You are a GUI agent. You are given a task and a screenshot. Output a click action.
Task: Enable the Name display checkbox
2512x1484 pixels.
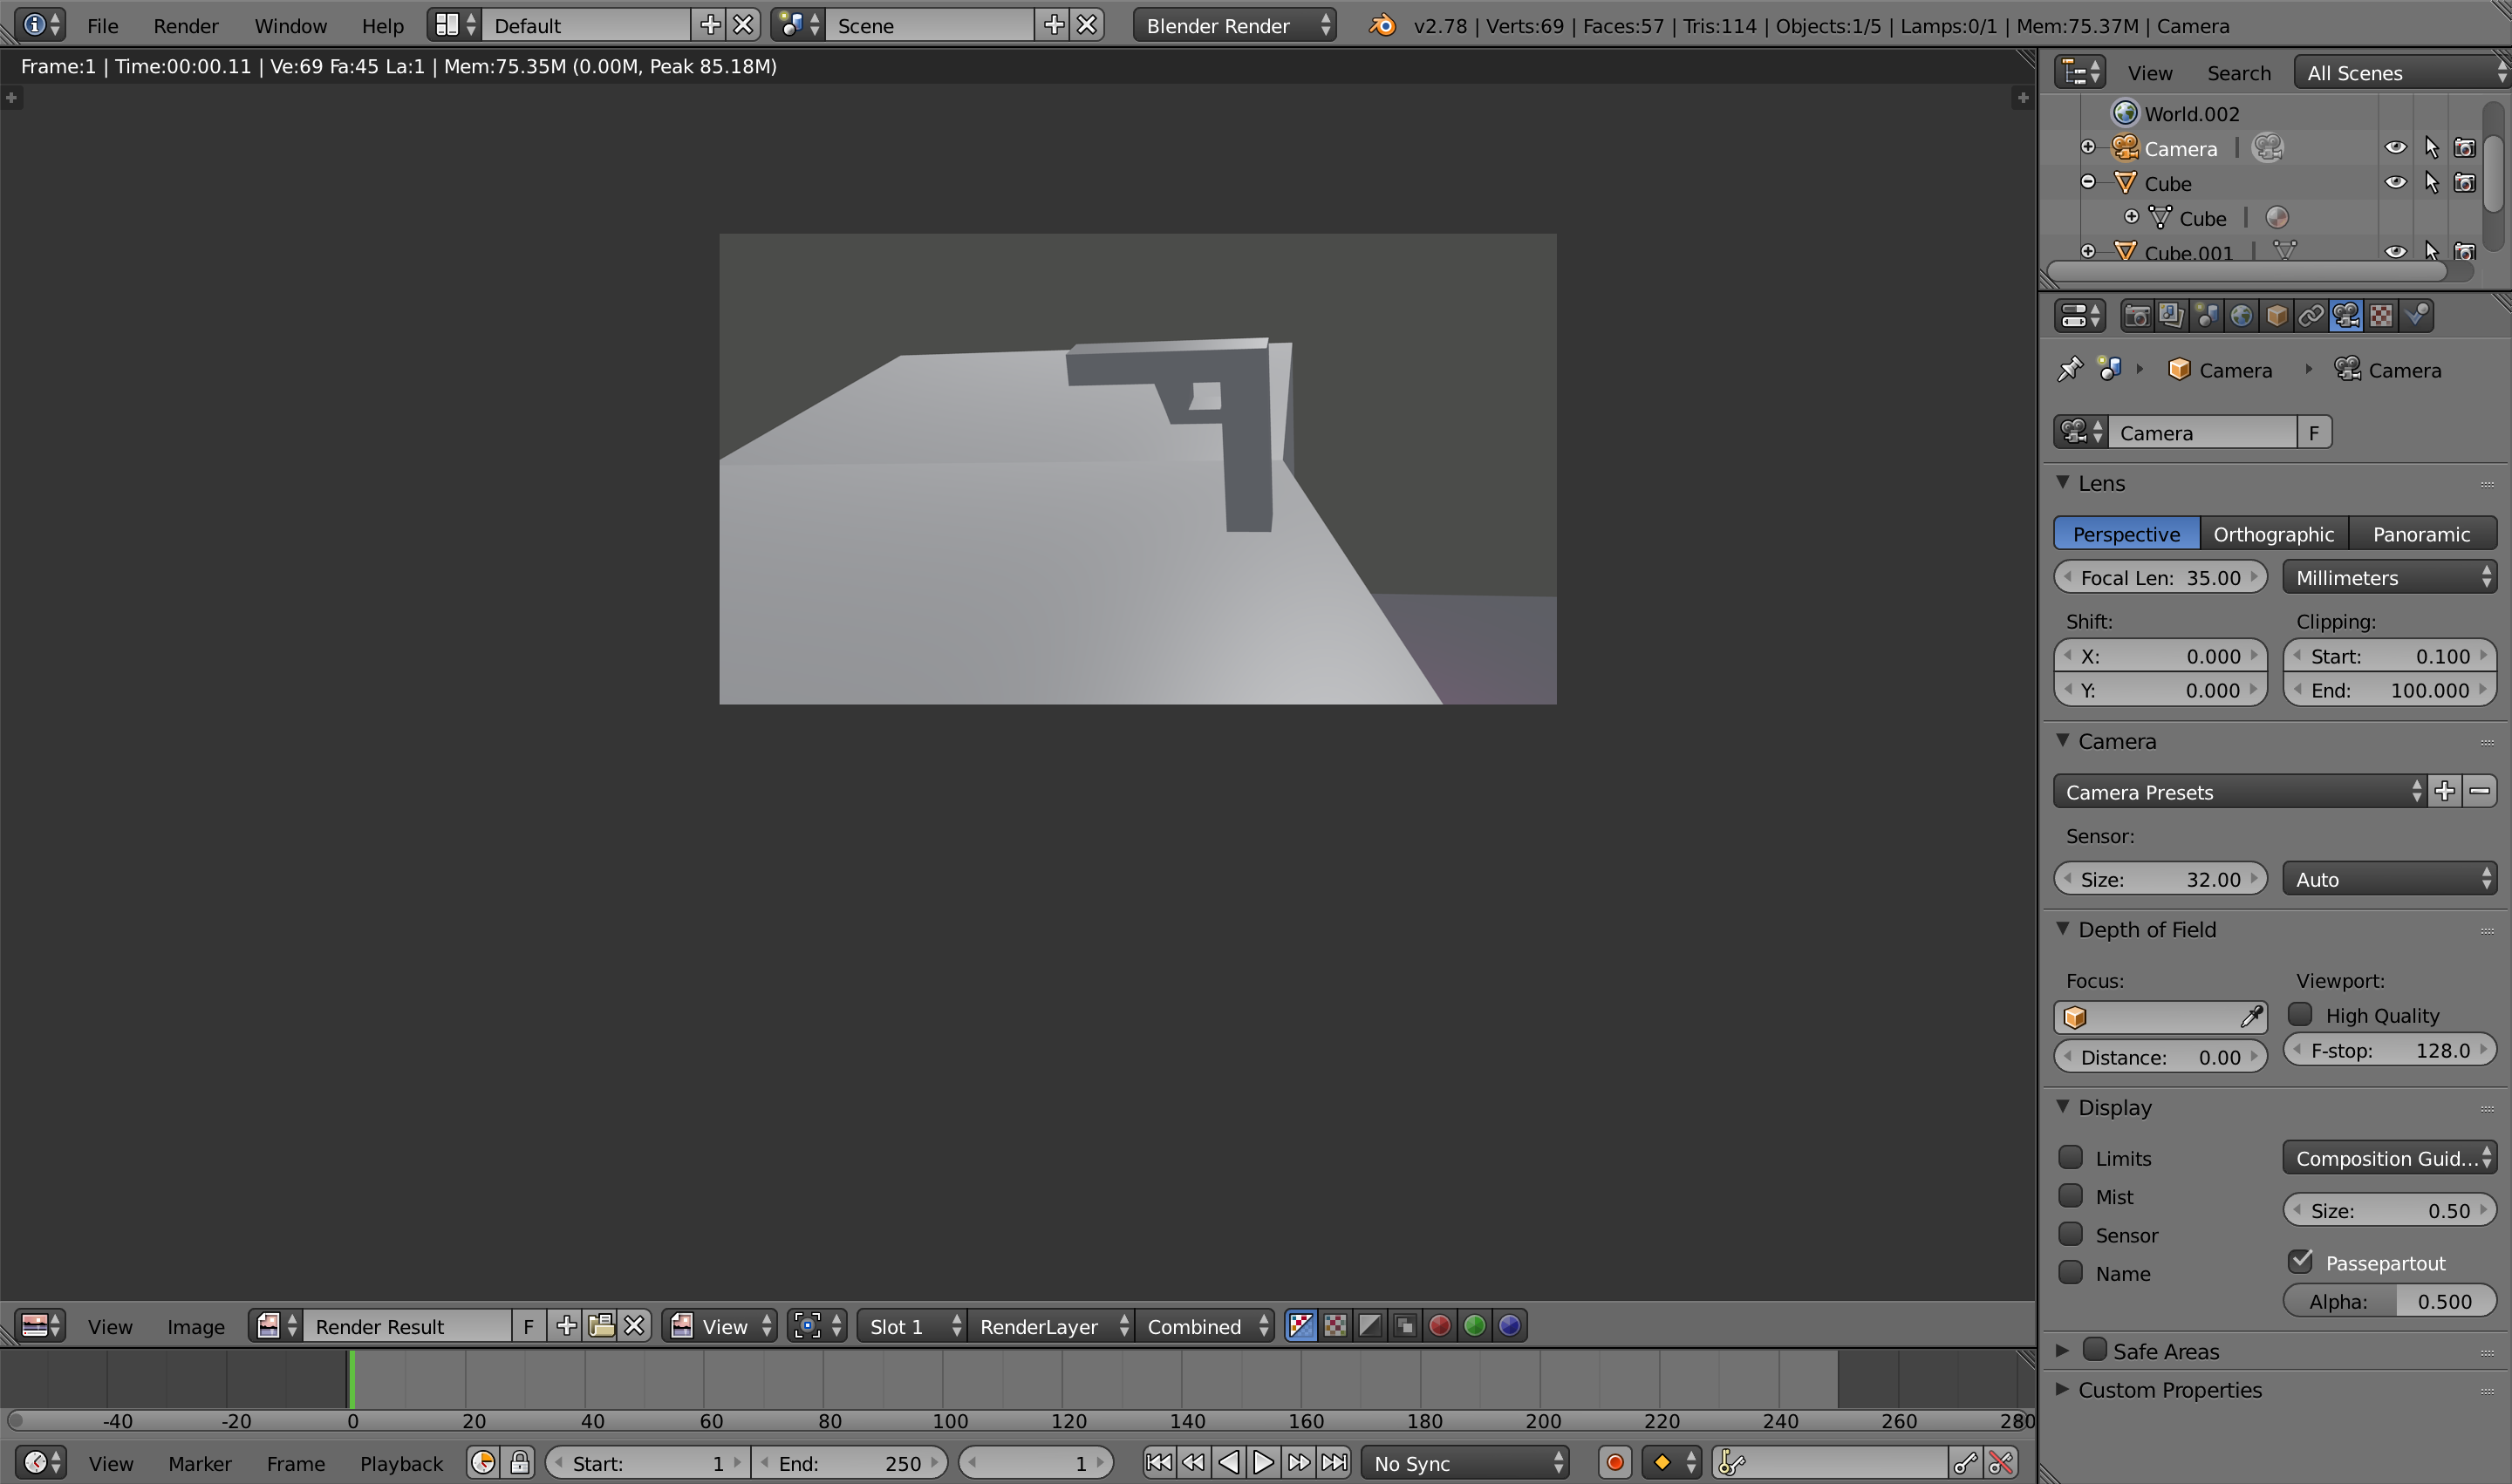pyautogui.click(x=2071, y=1273)
